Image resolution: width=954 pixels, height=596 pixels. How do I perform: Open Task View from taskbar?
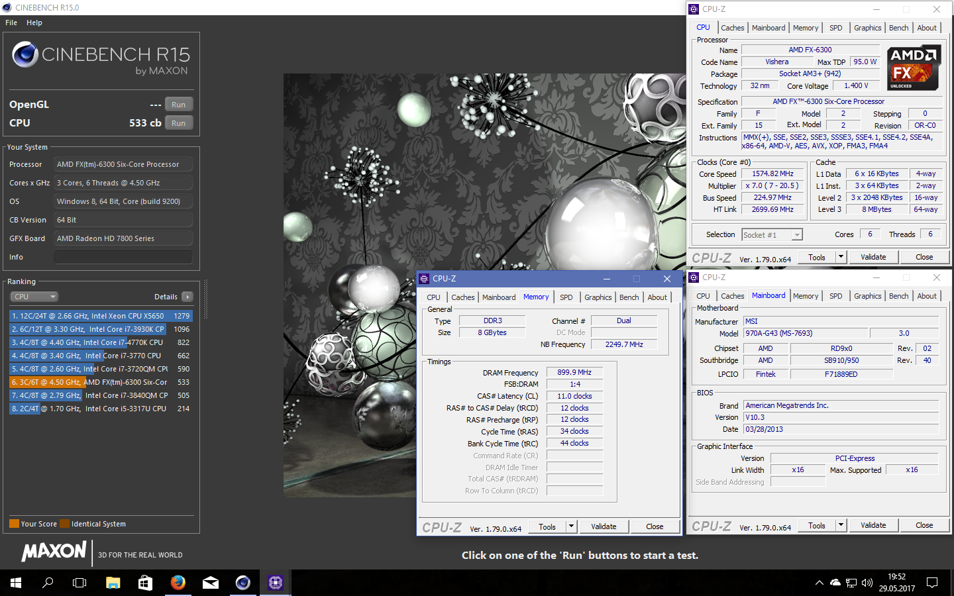[79, 583]
